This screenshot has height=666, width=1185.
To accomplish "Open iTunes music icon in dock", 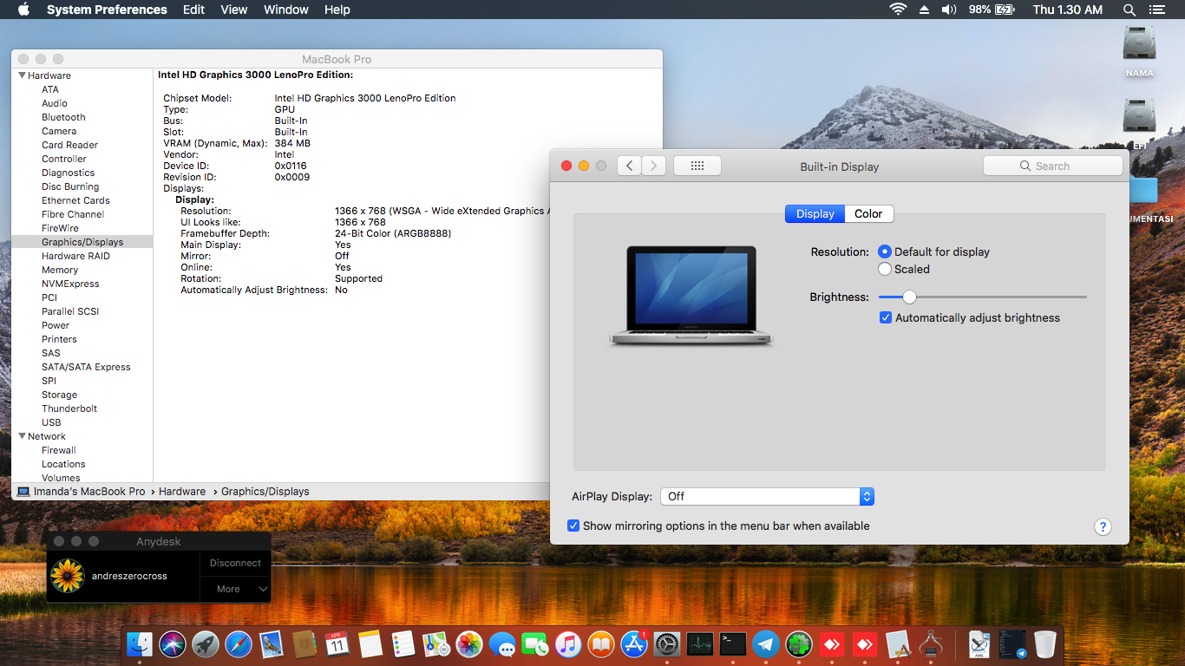I will click(x=568, y=644).
